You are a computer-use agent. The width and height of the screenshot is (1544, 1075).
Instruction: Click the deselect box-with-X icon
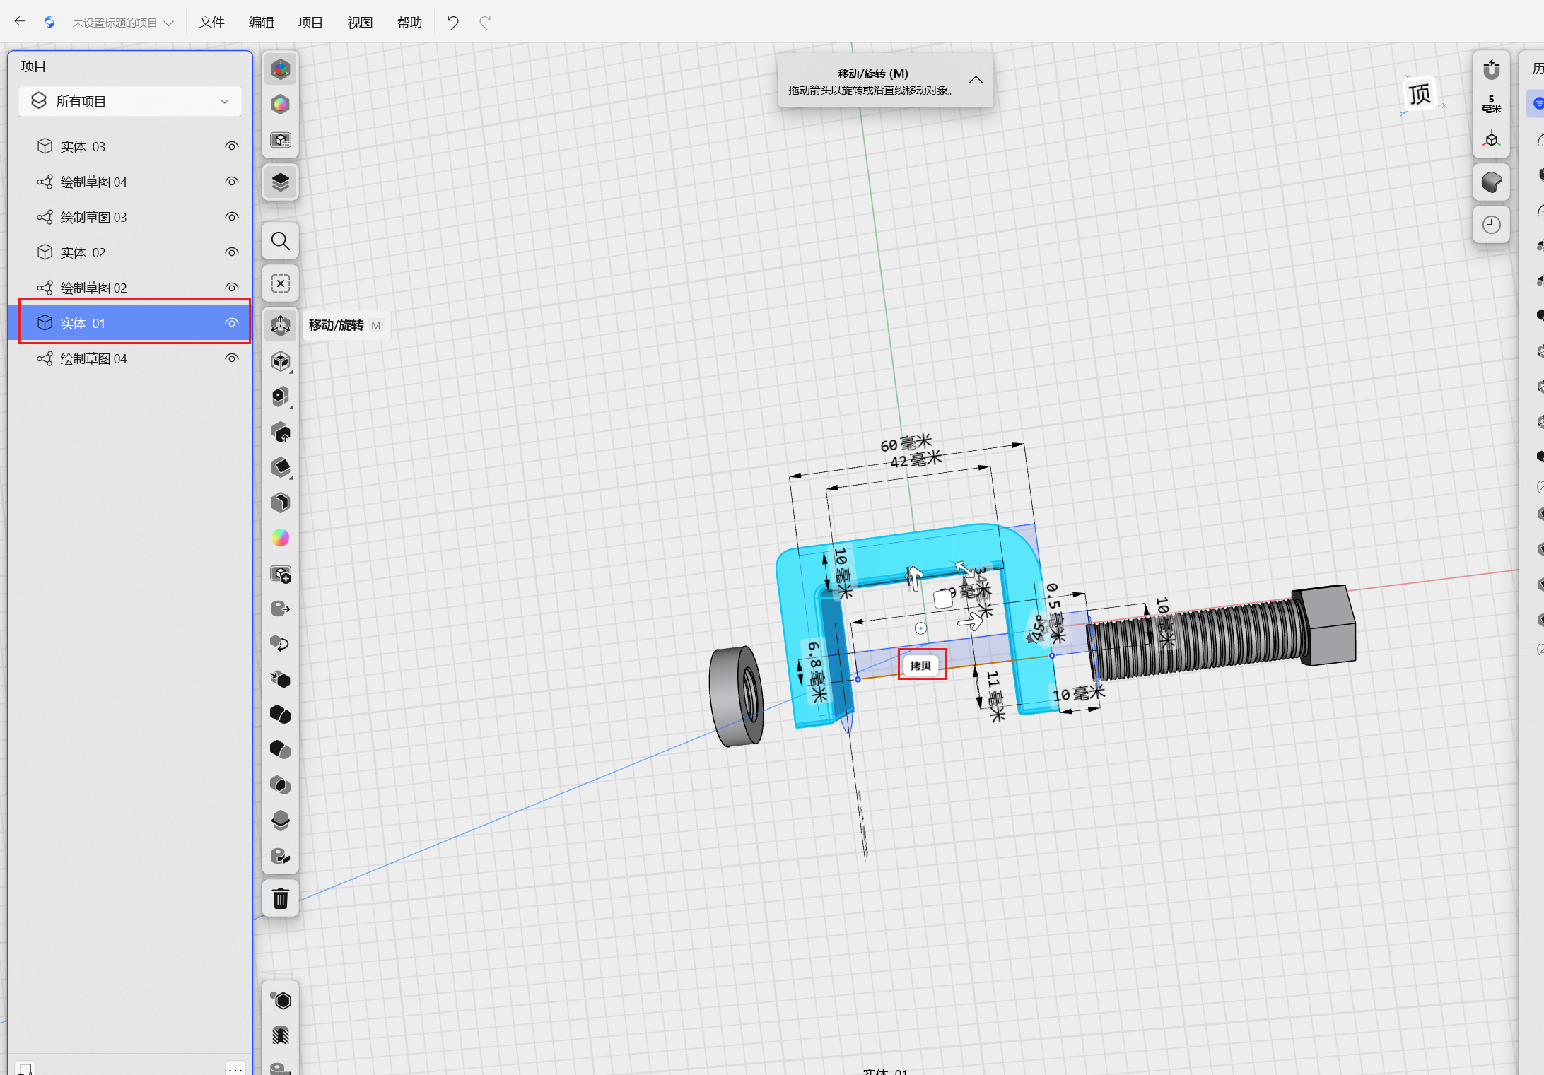coord(281,283)
